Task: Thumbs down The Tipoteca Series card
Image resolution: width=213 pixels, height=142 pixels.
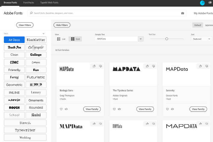Action: click(153, 66)
